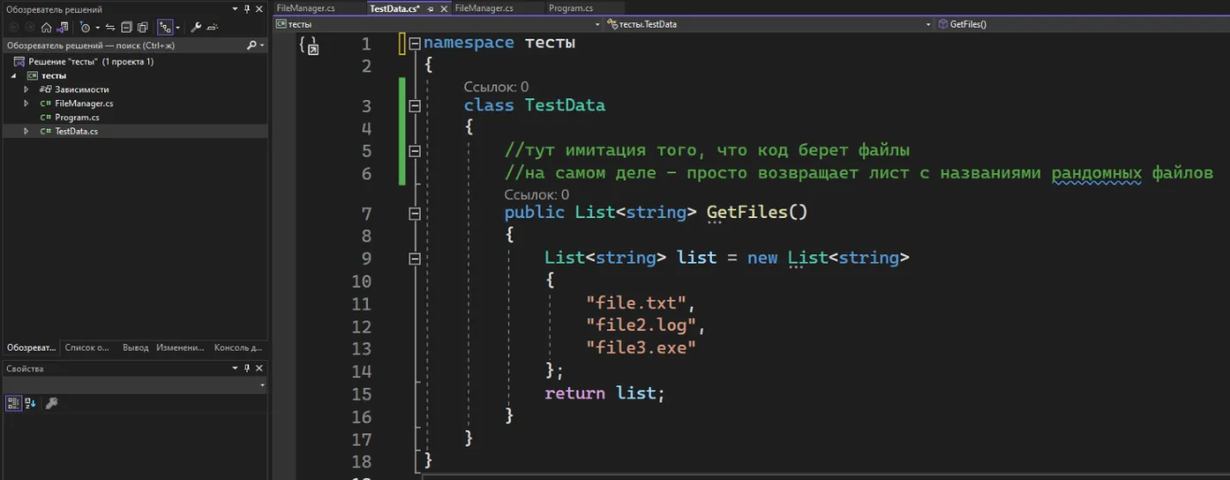
Task: Collapse the list initializer at line 9
Action: (415, 258)
